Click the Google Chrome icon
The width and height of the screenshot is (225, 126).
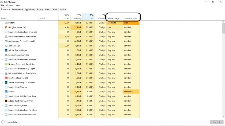point(6,27)
